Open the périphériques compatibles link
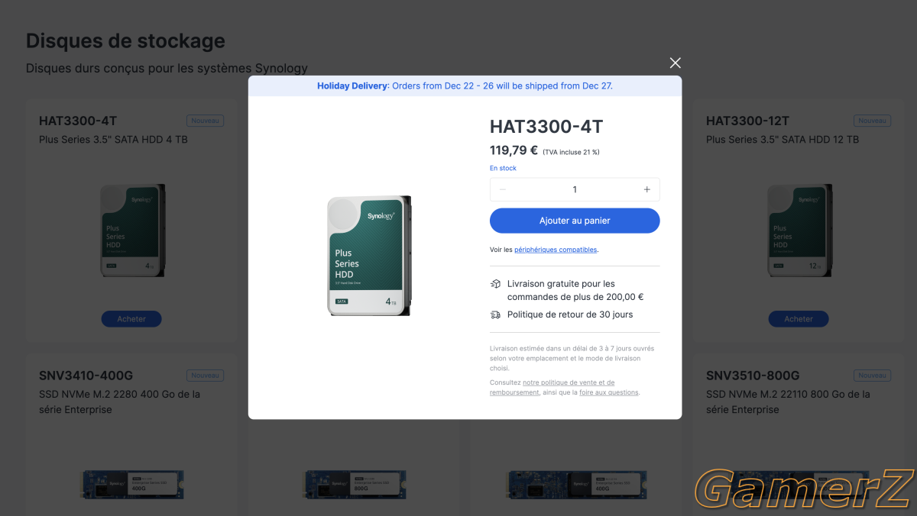This screenshot has height=516, width=917. pos(556,250)
